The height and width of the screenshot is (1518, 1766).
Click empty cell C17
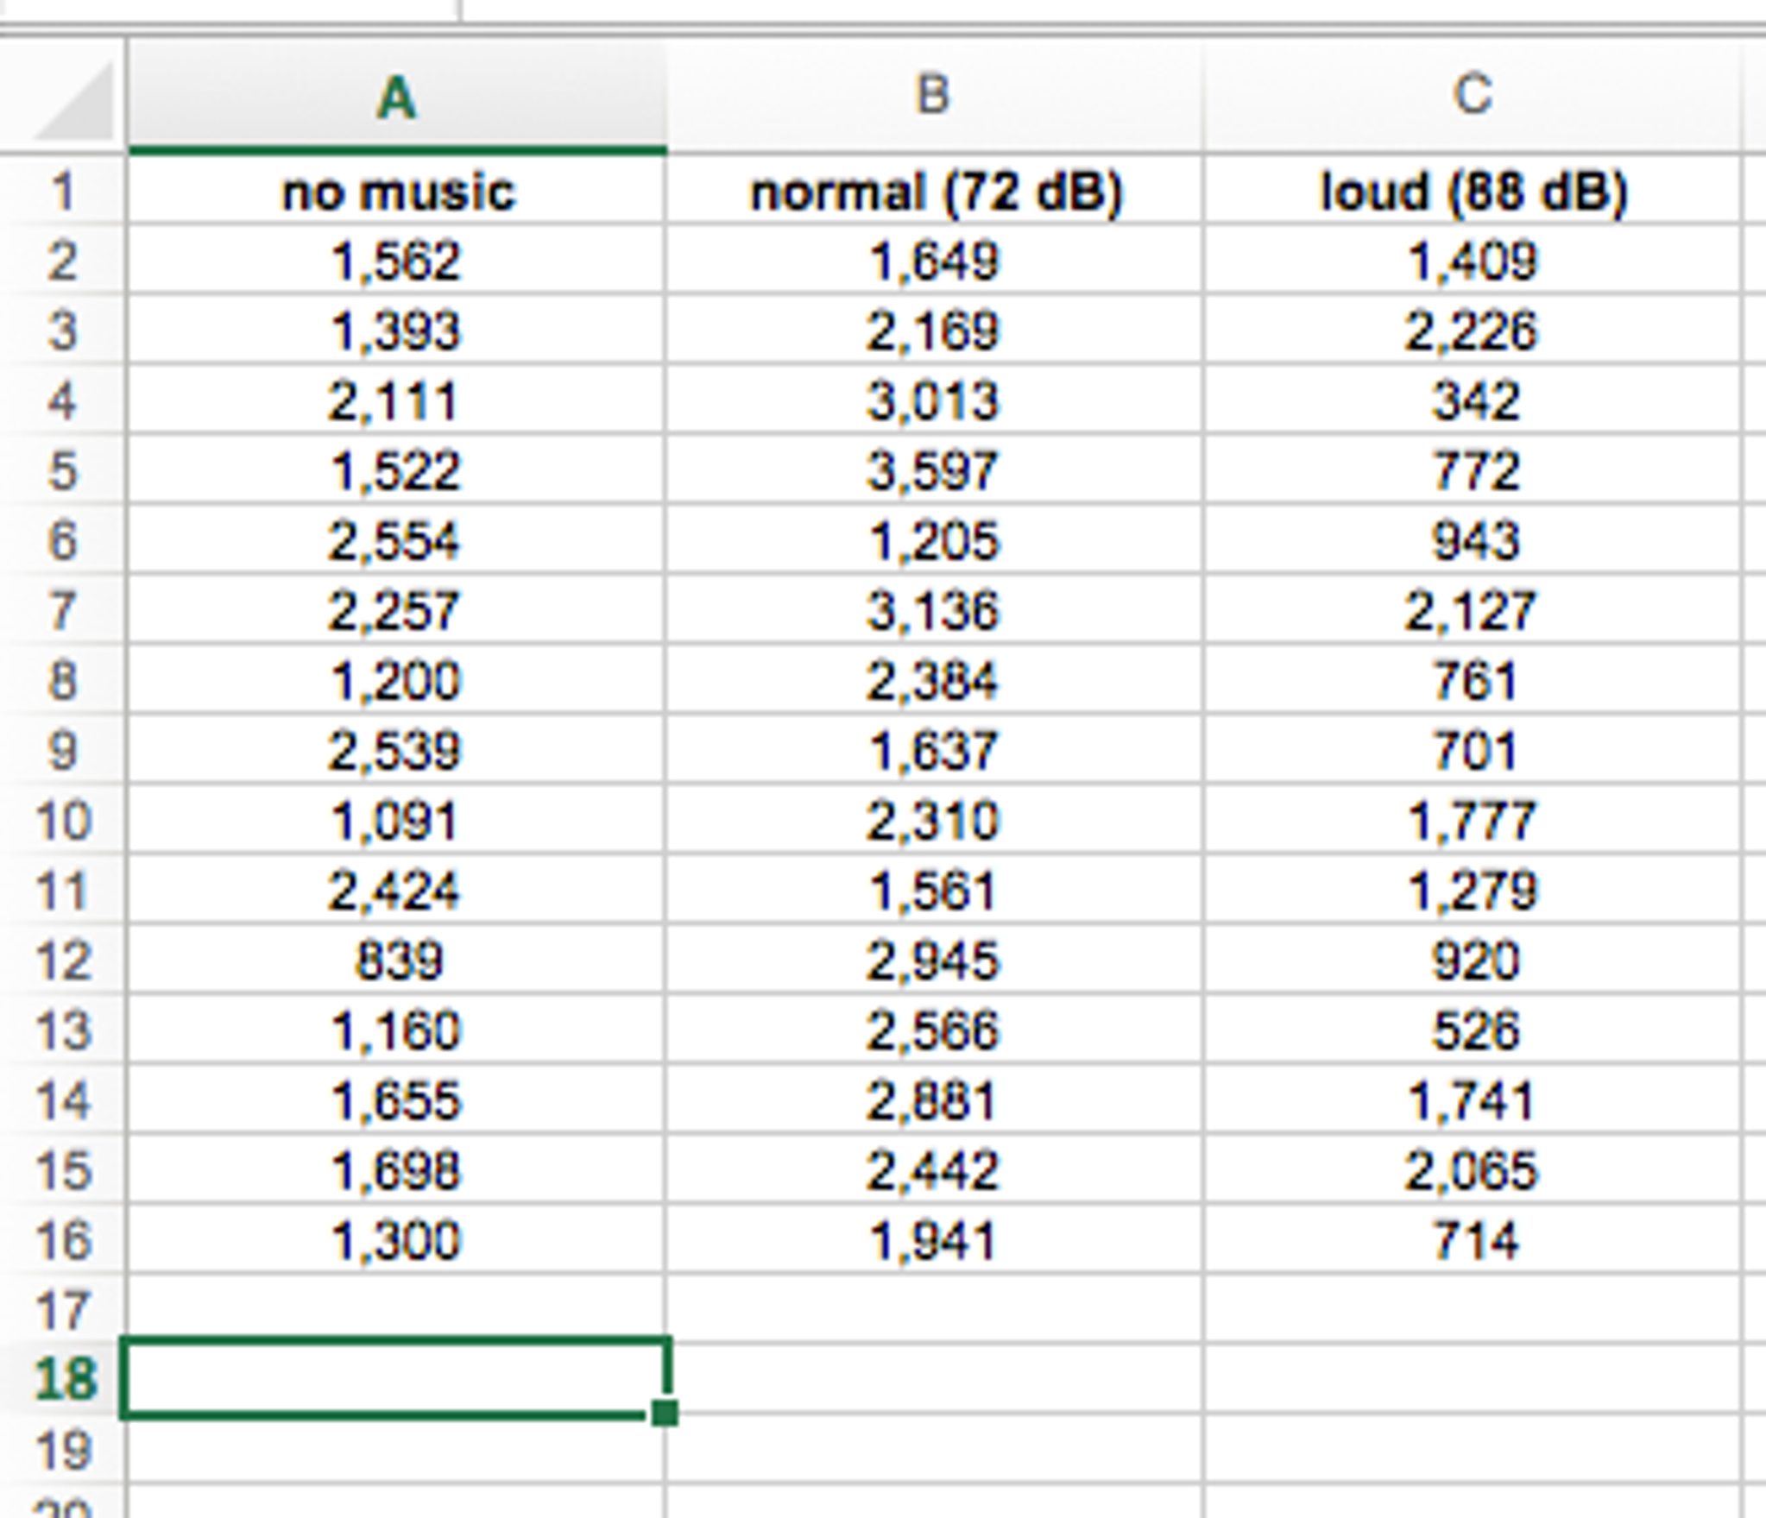(x=1472, y=1309)
